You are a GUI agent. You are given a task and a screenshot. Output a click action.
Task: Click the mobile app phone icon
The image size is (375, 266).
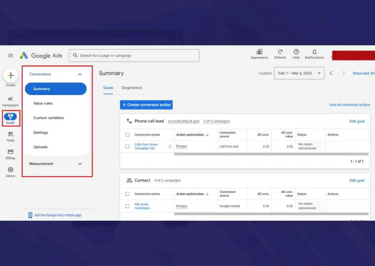point(30,215)
